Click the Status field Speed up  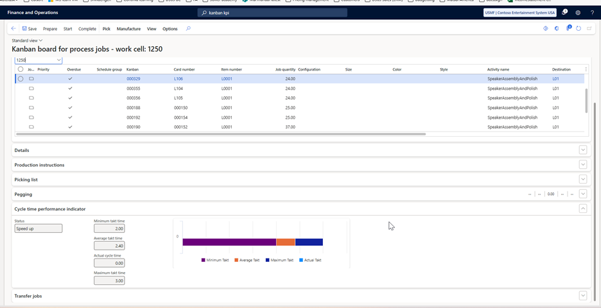(39, 228)
